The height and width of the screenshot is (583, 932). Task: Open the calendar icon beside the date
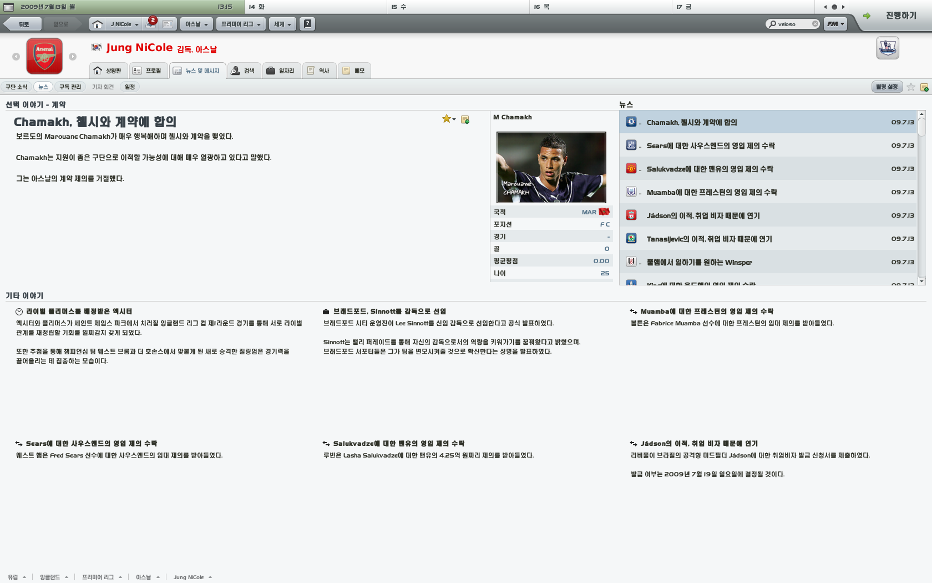point(8,7)
